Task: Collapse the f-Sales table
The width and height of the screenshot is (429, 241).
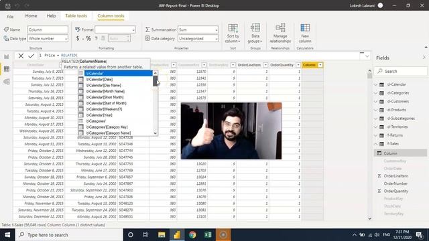Action: [376, 144]
